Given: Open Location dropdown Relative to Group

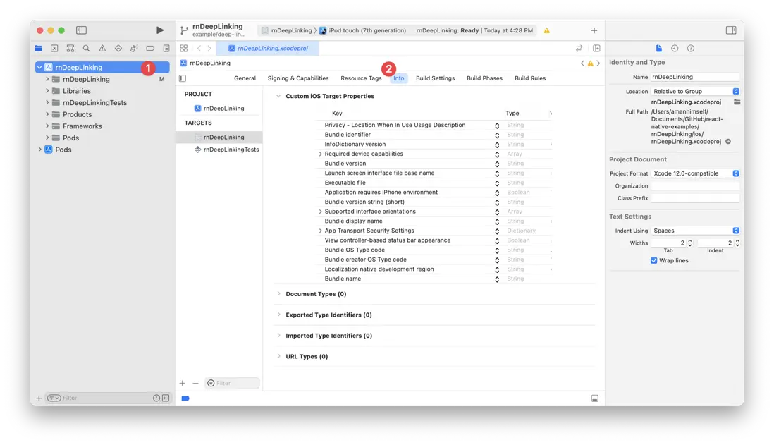Looking at the screenshot, I should (x=695, y=92).
